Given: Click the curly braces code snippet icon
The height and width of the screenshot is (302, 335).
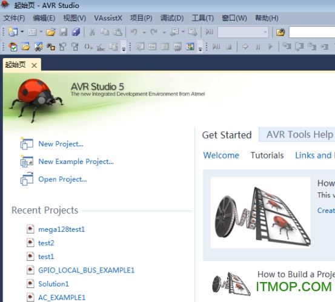Looking at the screenshot, I should click(x=88, y=47).
